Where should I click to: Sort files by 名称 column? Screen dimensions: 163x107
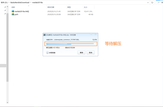(x=13, y=7)
